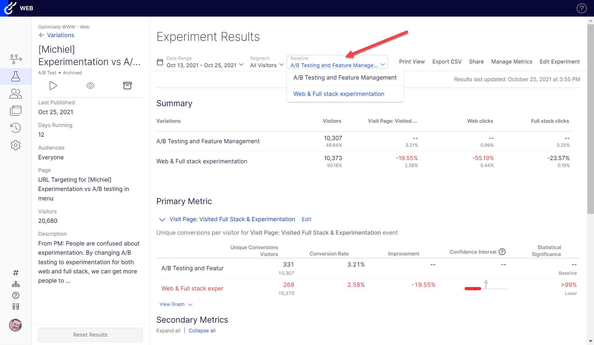Open the feature flags sidebar icon

point(16,59)
